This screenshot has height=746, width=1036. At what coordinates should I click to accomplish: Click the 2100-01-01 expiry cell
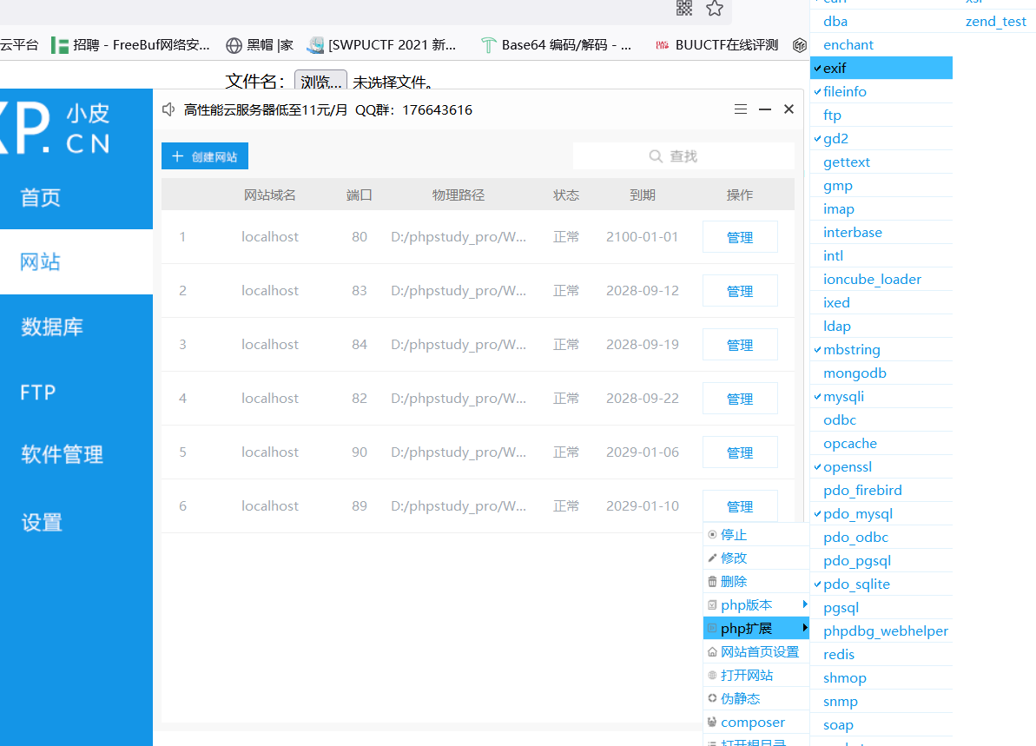643,236
